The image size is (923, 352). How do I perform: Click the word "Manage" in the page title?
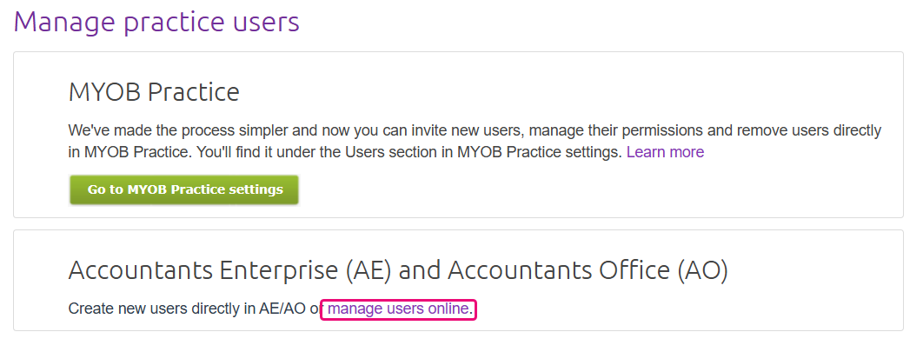pyautogui.click(x=64, y=22)
